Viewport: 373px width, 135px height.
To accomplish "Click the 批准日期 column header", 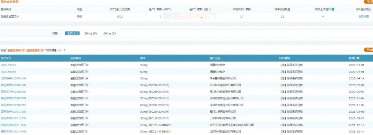I will (x=354, y=58).
